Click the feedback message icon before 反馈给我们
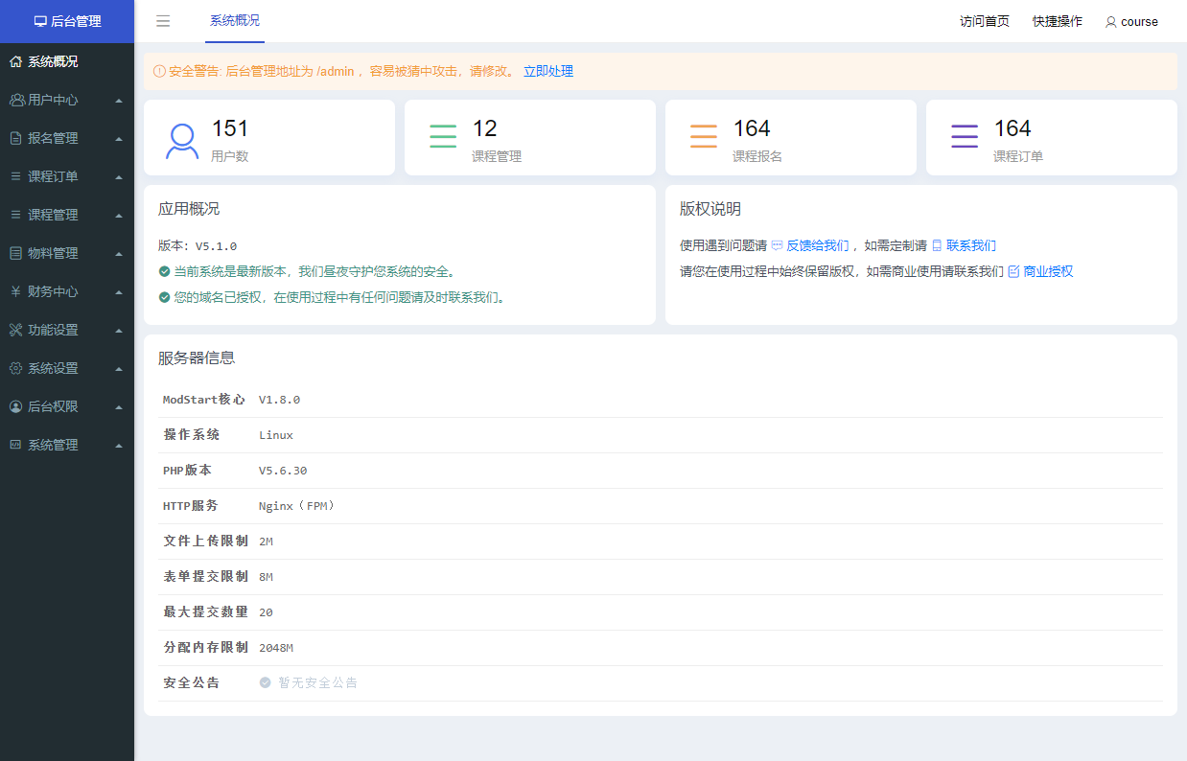Screen dimensions: 1187x761 778,245
